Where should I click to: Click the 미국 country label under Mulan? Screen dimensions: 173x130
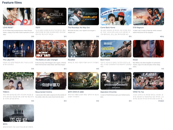(163, 69)
